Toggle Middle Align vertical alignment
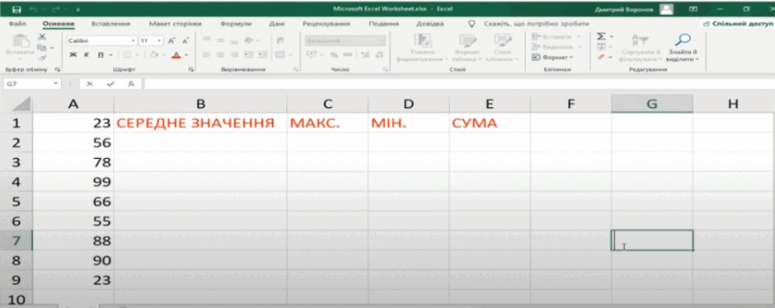Viewport: 775px width, 308px height. [x=220, y=41]
